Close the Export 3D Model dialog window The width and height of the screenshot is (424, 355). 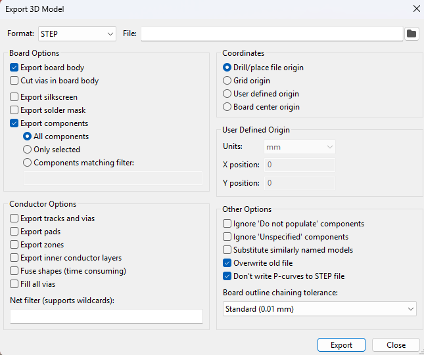416,9
